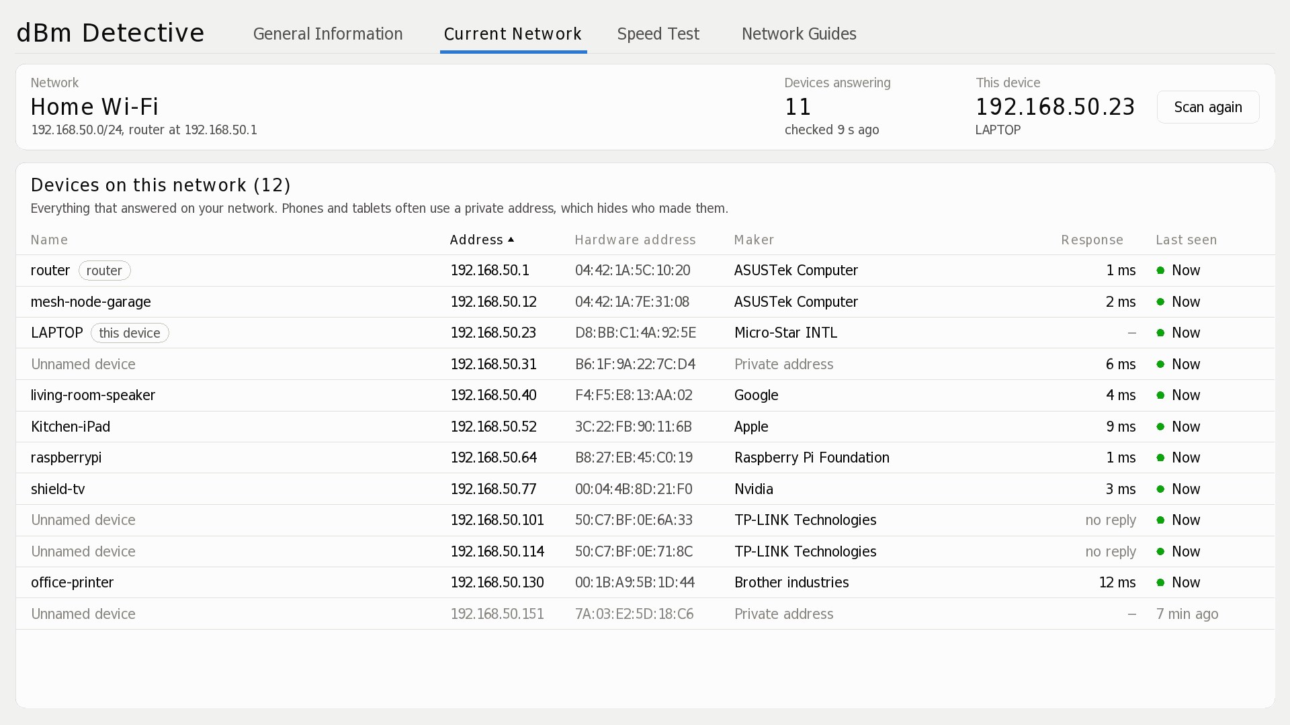The height and width of the screenshot is (725, 1290).
Task: Sort by the Last seen column header
Action: tap(1186, 240)
